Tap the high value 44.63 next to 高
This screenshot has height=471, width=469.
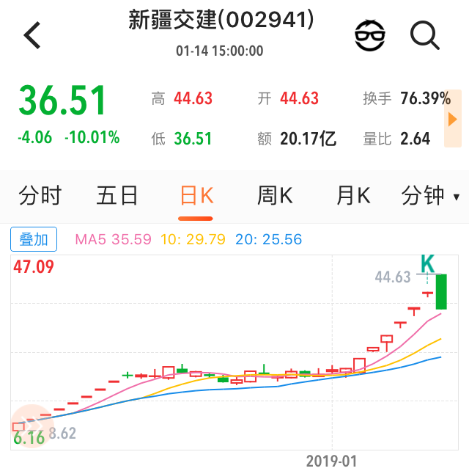pyautogui.click(x=193, y=98)
